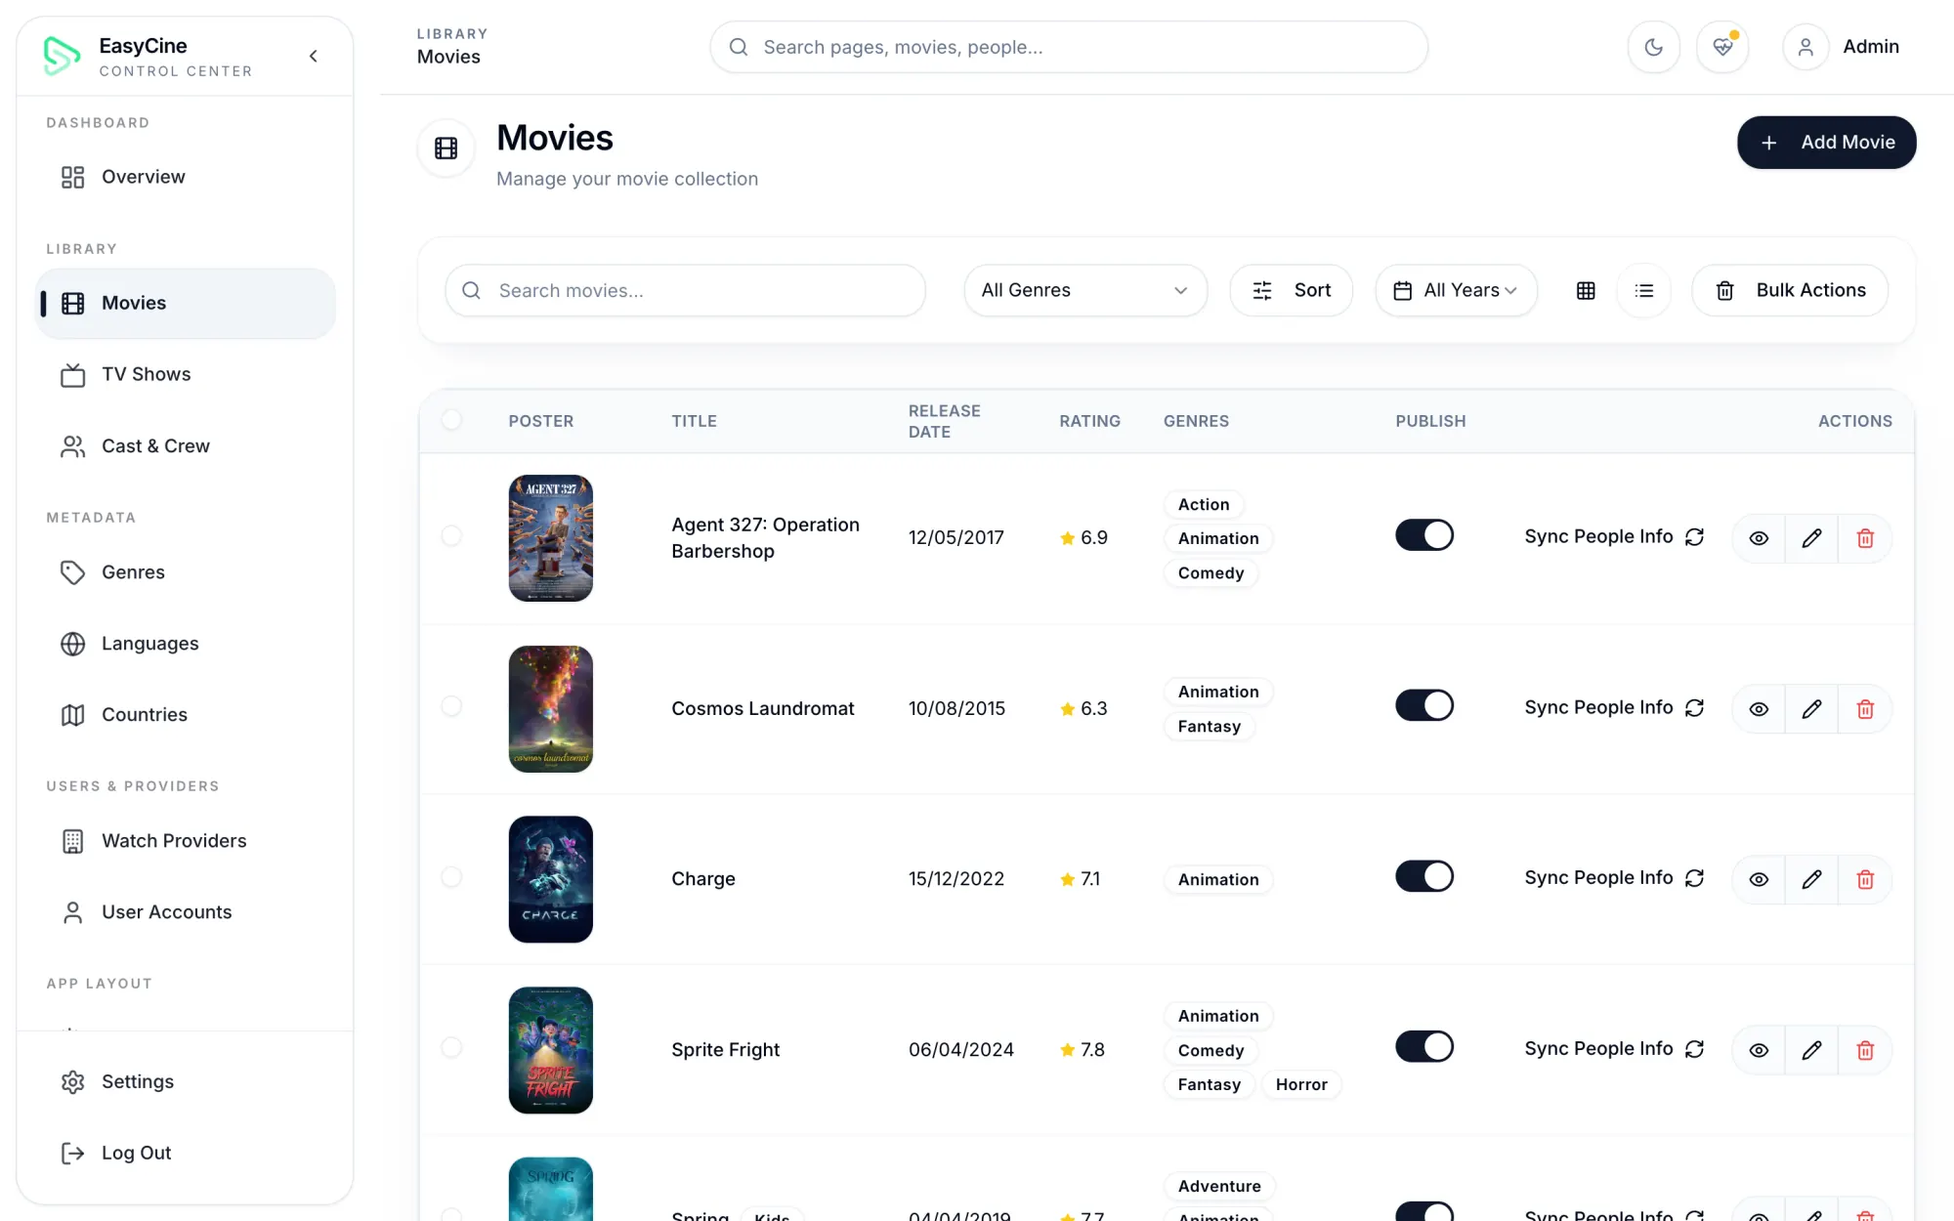
Task: Edit Sprite Fright with pencil icon
Action: [x=1811, y=1050]
